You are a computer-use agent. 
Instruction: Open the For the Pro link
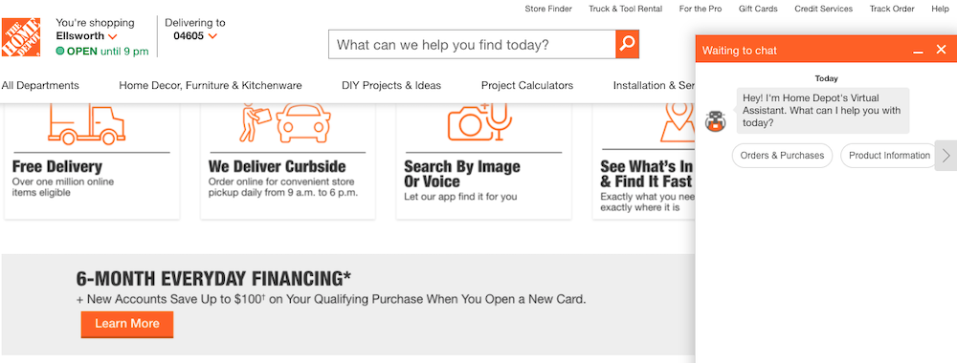coord(701,9)
